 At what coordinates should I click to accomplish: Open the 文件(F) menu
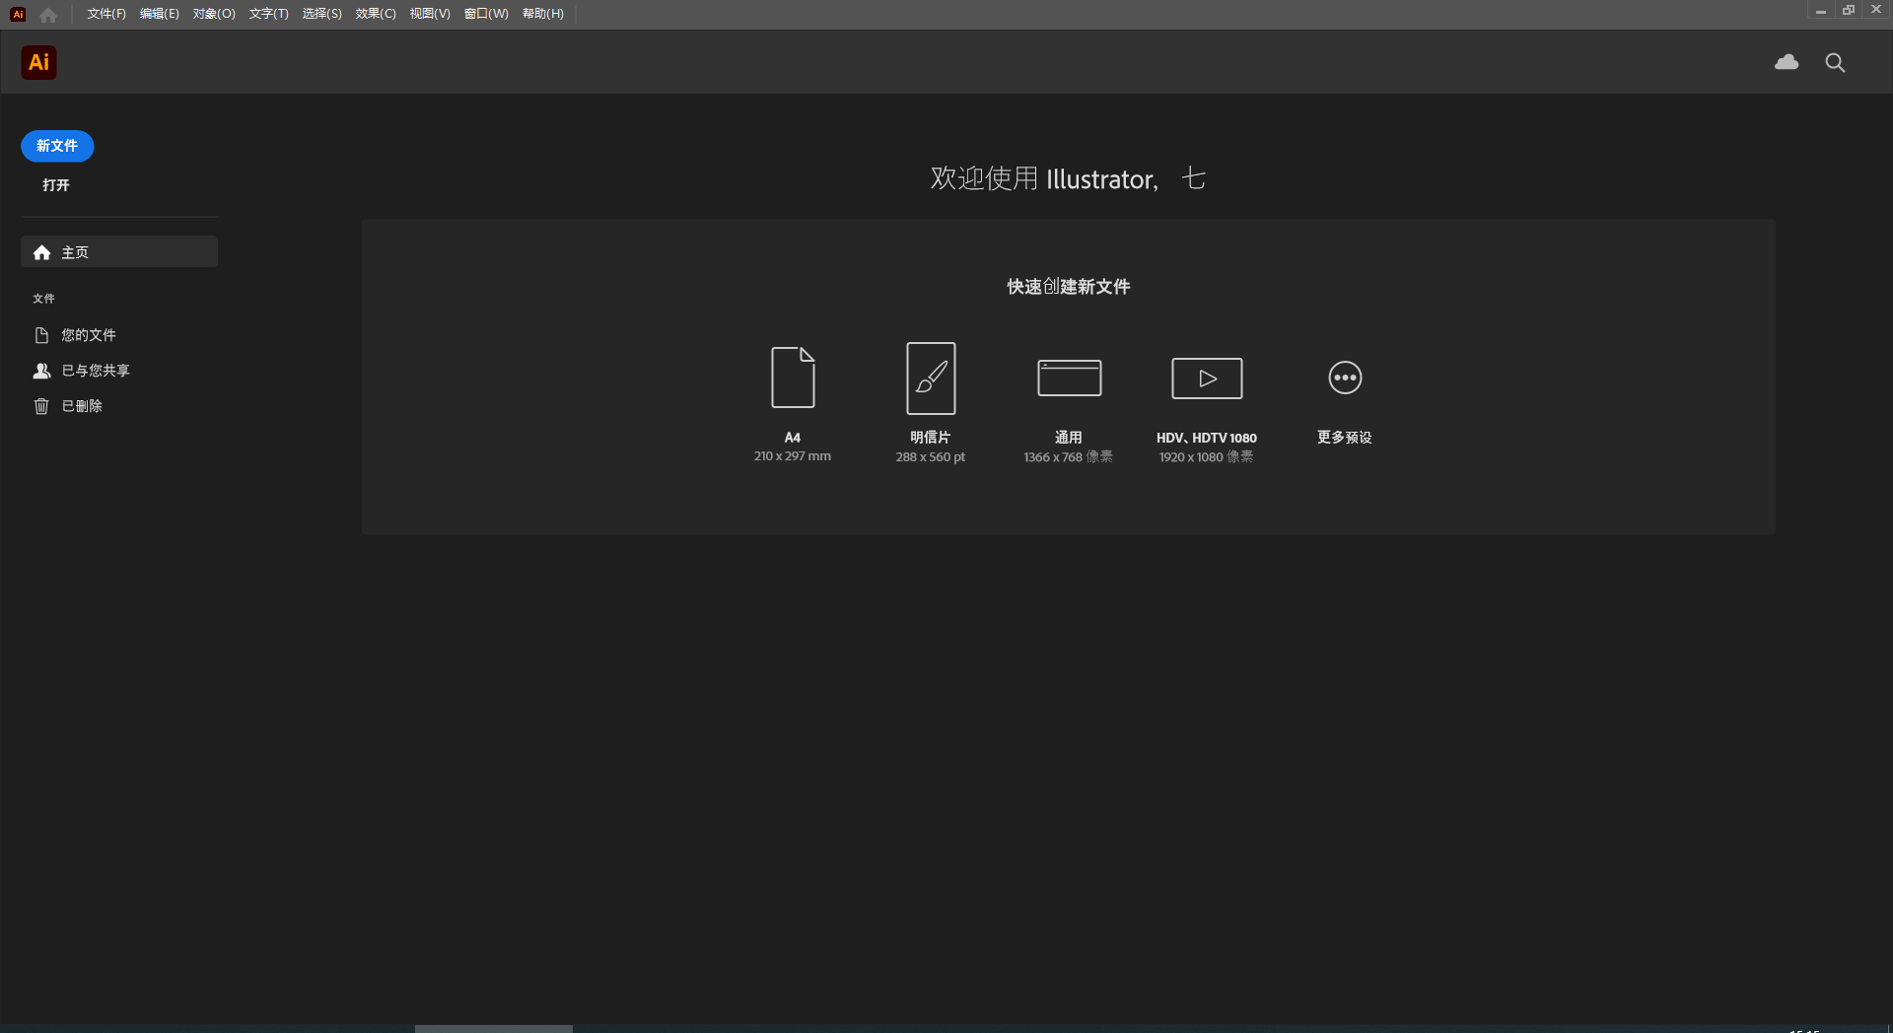click(x=105, y=14)
